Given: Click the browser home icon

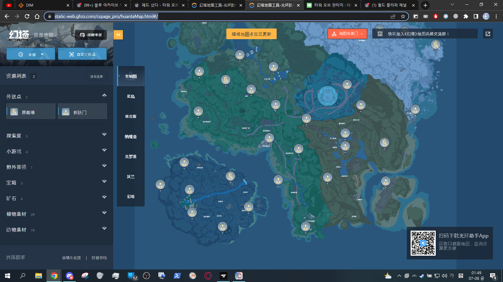Looking at the screenshot, I should coord(37,16).
